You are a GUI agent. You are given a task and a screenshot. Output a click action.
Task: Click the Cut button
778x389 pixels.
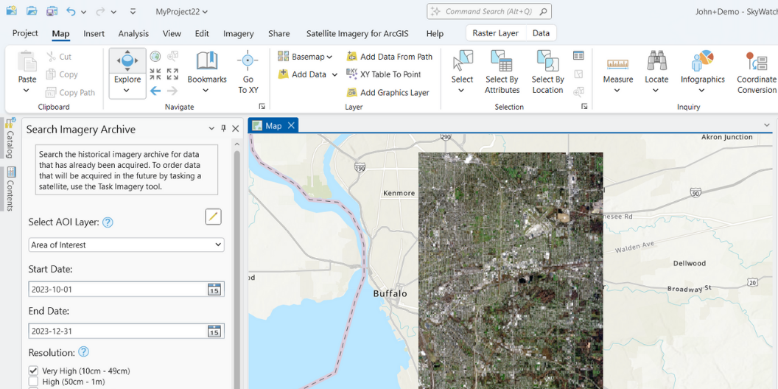59,57
